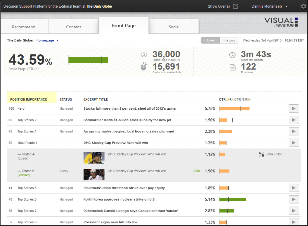Click the Tested A (Loser) label
The width and height of the screenshot is (308, 226).
[26, 156]
